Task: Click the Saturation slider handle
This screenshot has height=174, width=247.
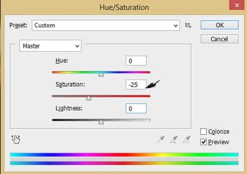Action: [x=89, y=98]
